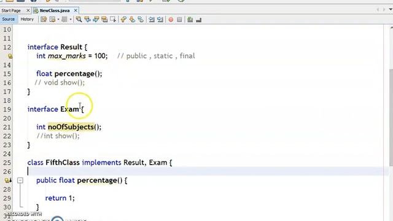
Task: Shift line right icon
Action: pyautogui.click(x=160, y=20)
